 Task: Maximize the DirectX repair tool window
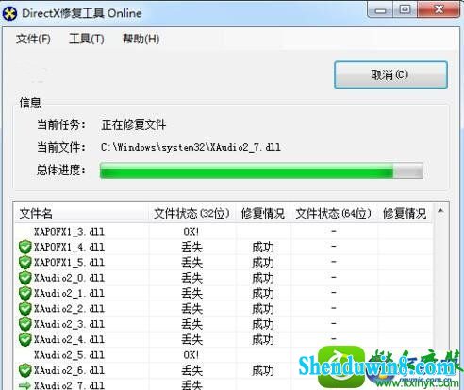coord(405,10)
